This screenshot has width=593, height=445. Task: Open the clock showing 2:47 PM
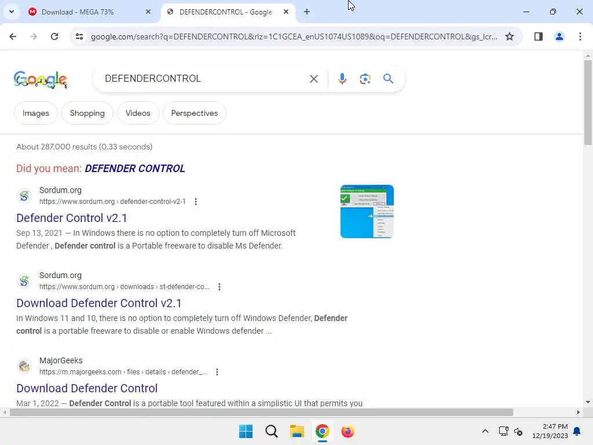point(550,431)
